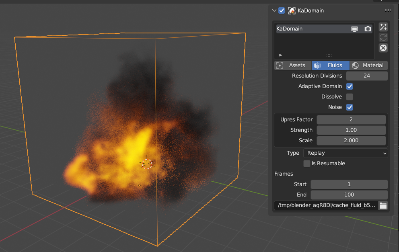Expand the triangle below the KaDomain list
The image size is (399, 252).
[x=280, y=55]
